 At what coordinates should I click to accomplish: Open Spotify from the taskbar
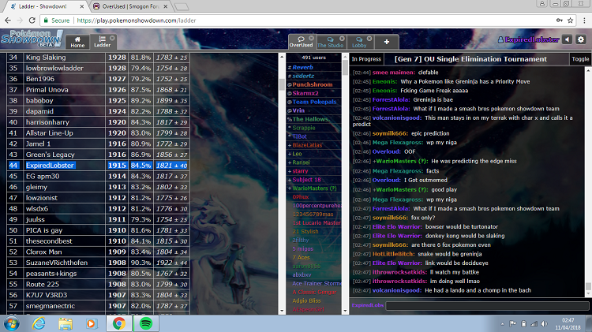(x=145, y=323)
